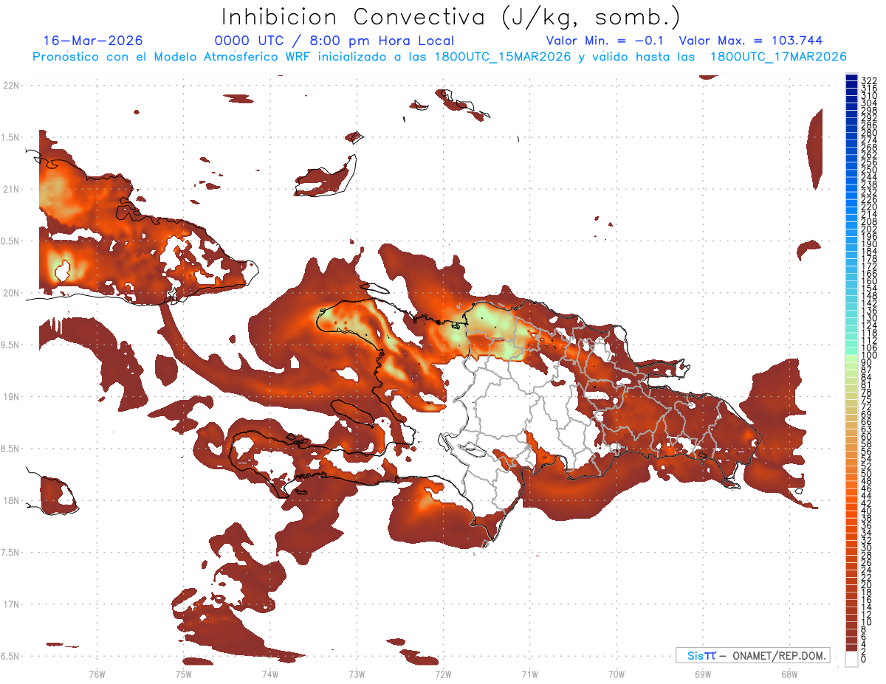The image size is (886, 684).
Task: Click the "6.5N" latitude tick label
Action: (11, 656)
